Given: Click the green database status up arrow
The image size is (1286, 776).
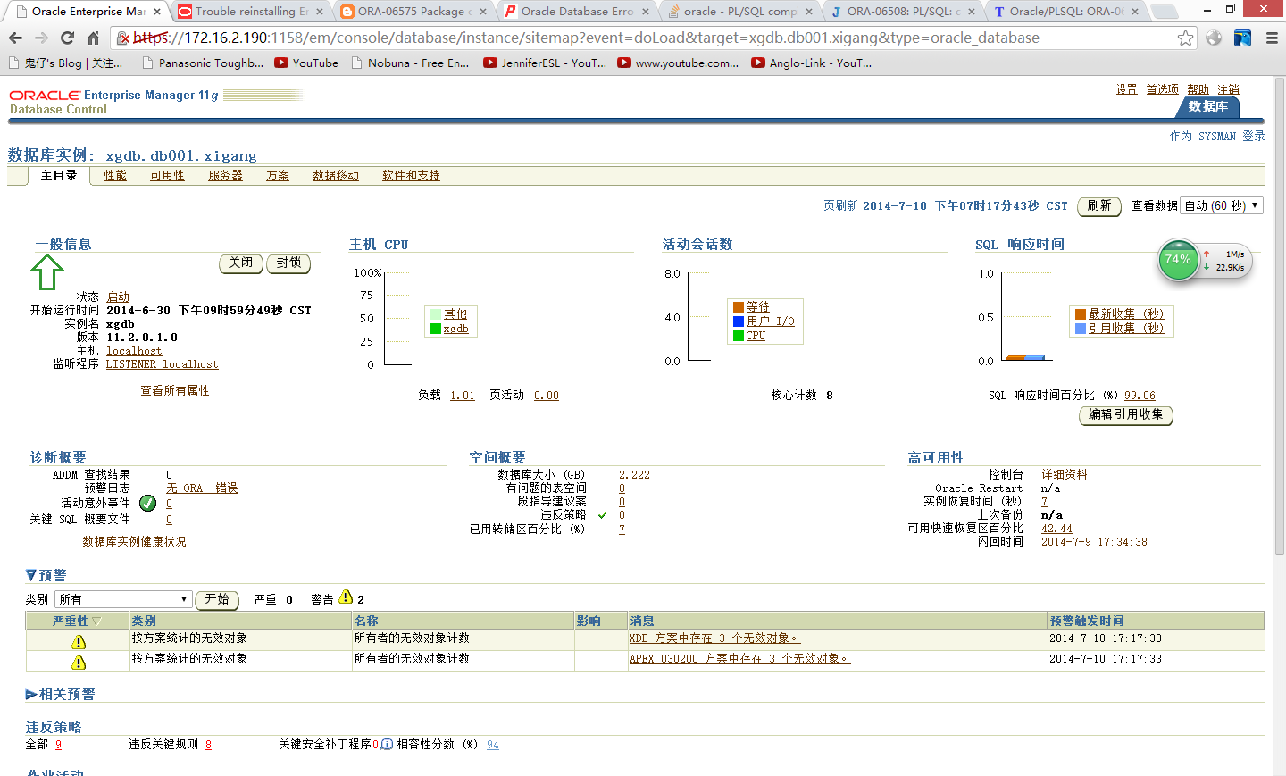Looking at the screenshot, I should (x=47, y=272).
